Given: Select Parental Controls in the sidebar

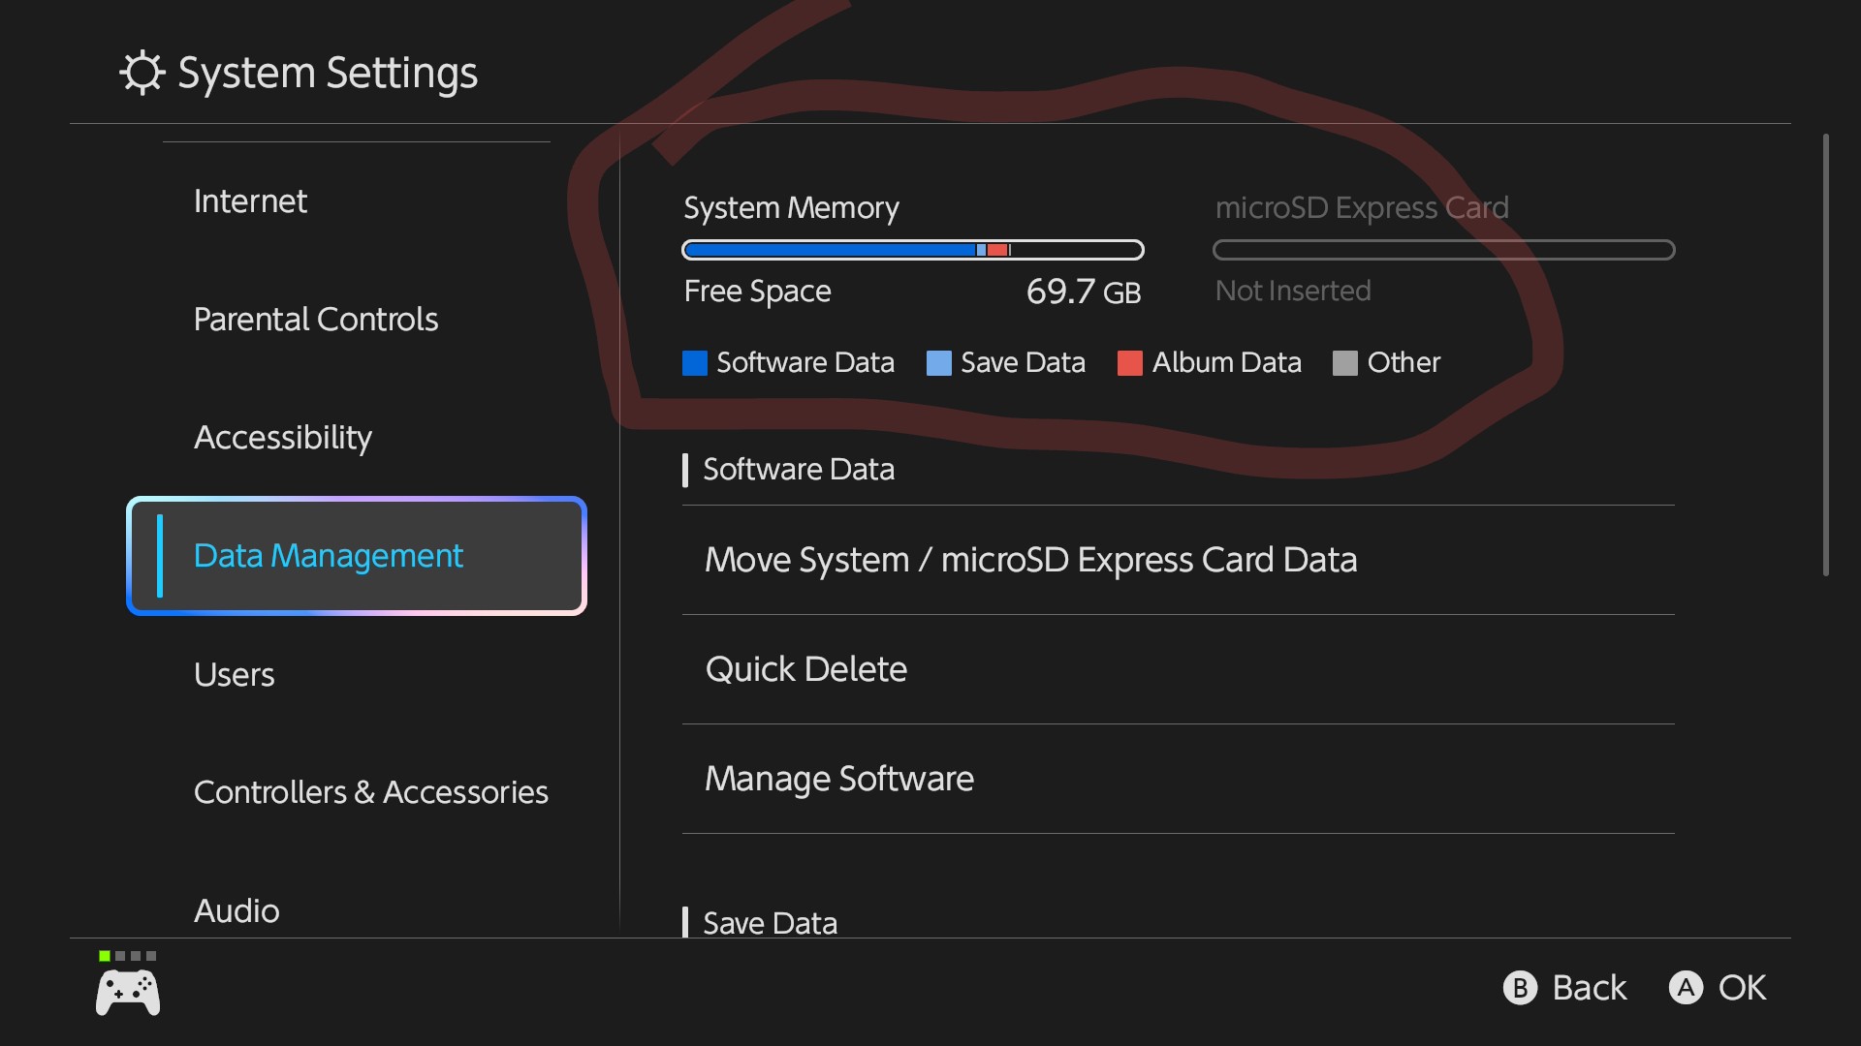Looking at the screenshot, I should [316, 320].
